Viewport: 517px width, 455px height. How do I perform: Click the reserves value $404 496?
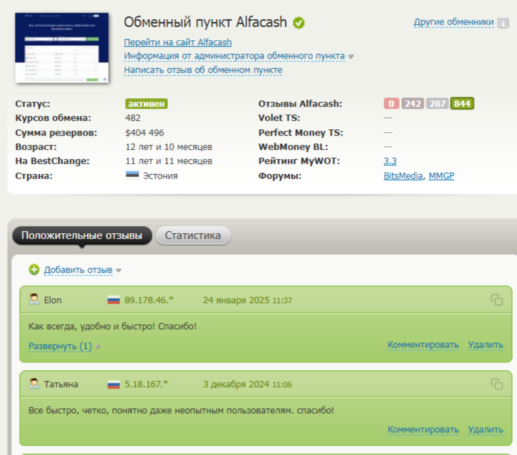click(144, 133)
